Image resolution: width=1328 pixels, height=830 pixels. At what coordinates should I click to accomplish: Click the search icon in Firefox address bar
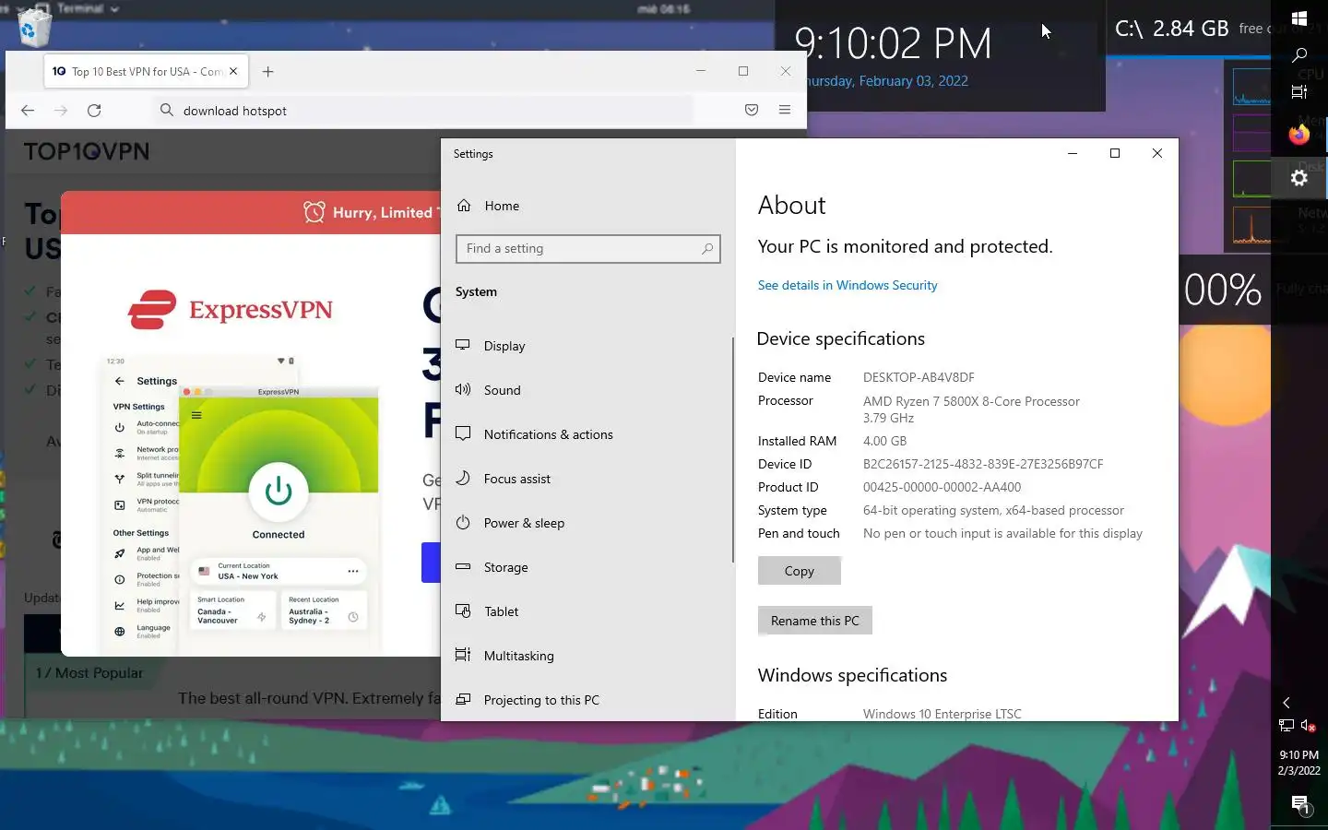[167, 110]
